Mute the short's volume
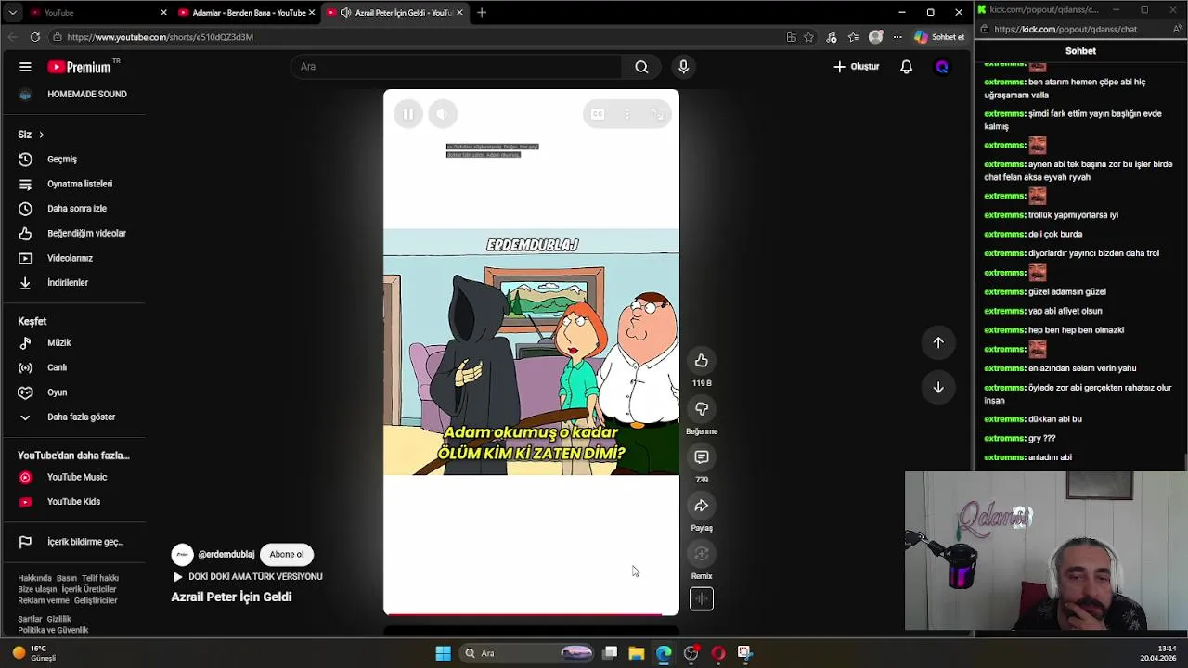This screenshot has height=668, width=1188. pyautogui.click(x=442, y=114)
